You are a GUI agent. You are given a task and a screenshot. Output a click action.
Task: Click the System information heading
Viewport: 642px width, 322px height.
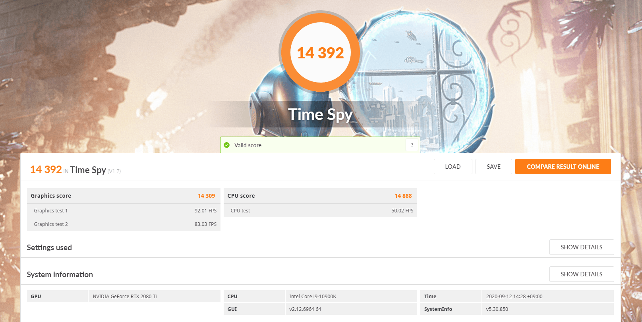(60, 274)
